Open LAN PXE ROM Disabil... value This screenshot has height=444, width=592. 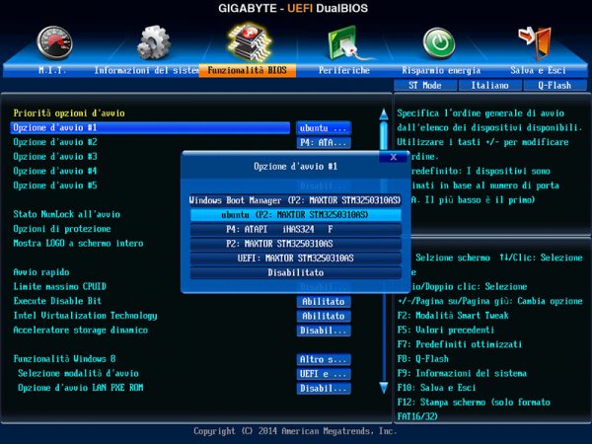click(x=324, y=388)
